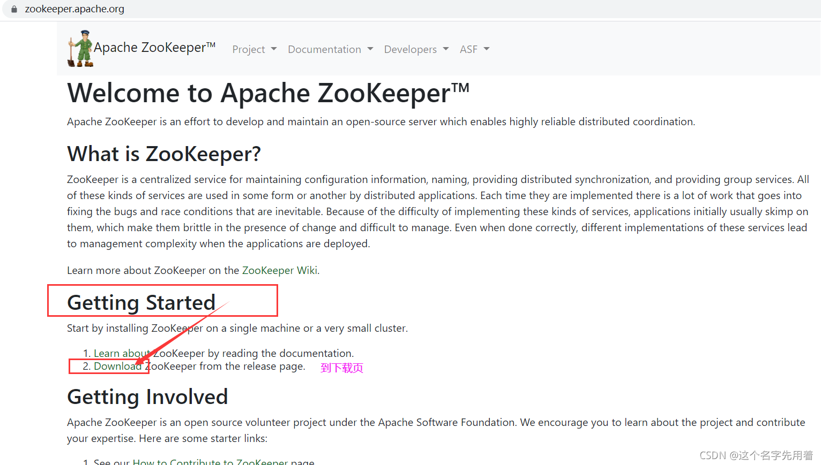Click 'Learn more about ZooKeeper on the' text
The width and height of the screenshot is (821, 465).
coord(153,270)
